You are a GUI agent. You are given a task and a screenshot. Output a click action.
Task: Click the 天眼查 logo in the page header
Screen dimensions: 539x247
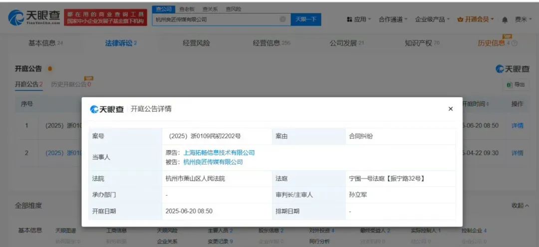pos(34,17)
